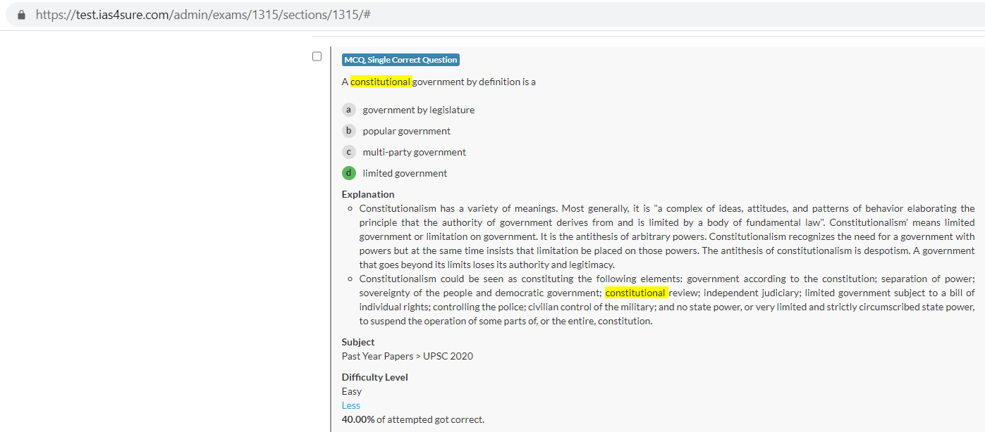This screenshot has width=985, height=432.
Task: Click the 'Easy' difficulty value
Action: point(351,391)
